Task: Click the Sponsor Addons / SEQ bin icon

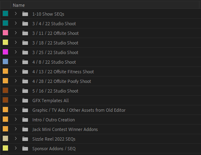Action: coord(25,149)
